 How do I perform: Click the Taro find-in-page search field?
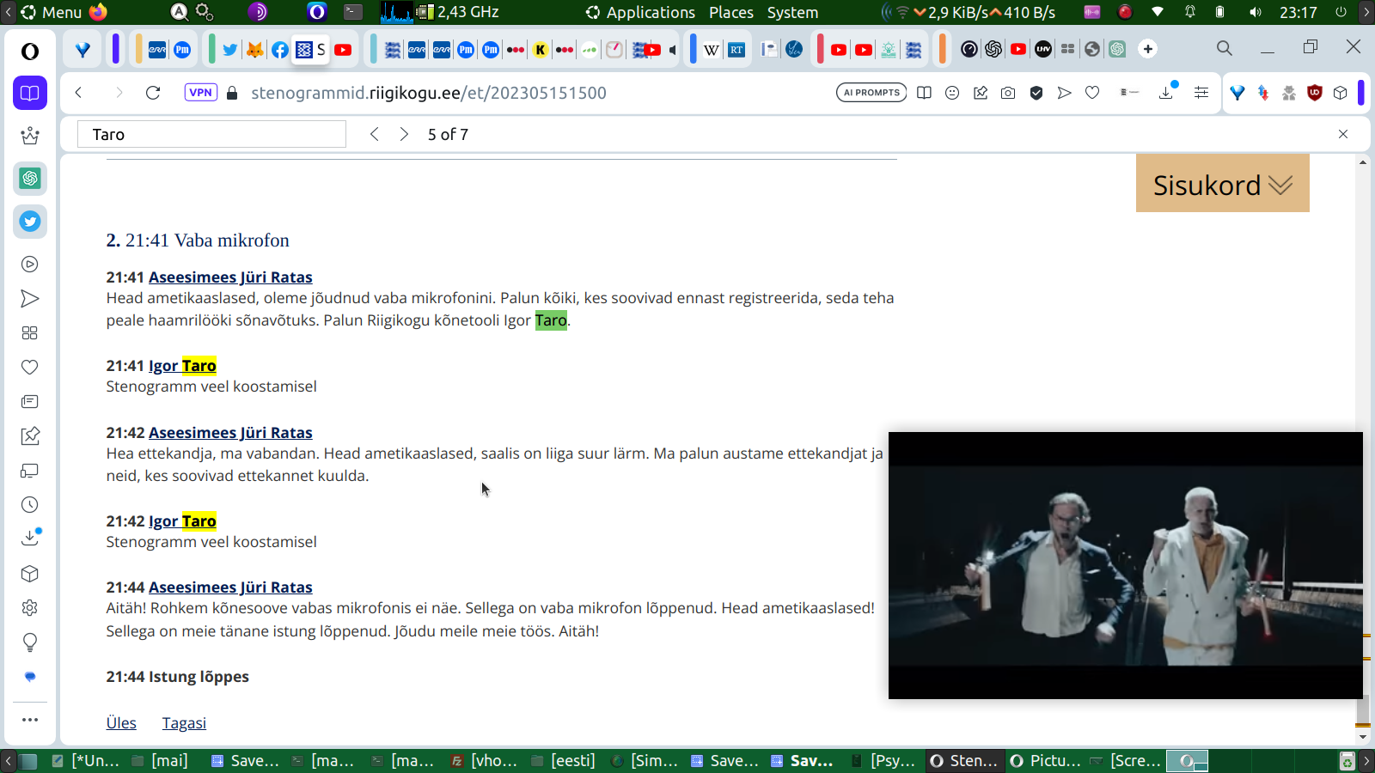click(211, 134)
